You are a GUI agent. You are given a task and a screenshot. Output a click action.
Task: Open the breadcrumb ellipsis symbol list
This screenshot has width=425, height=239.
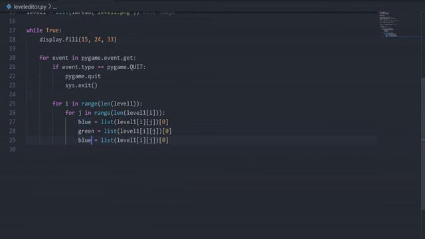point(54,7)
